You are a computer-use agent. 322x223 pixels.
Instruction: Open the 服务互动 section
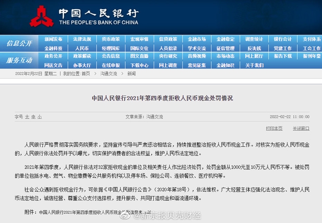(x=19, y=60)
